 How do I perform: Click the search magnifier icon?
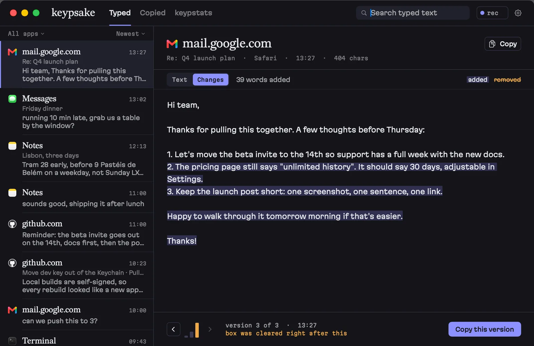364,13
